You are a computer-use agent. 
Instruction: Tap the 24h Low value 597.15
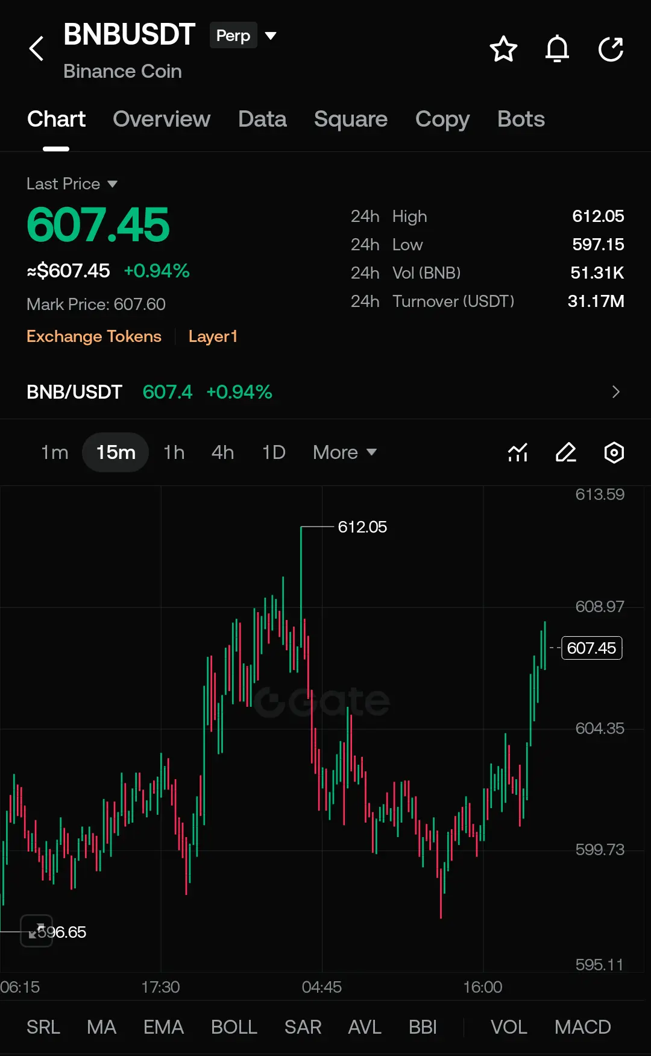pyautogui.click(x=598, y=244)
